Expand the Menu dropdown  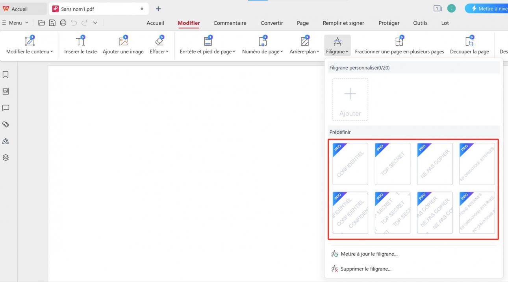[x=16, y=22]
